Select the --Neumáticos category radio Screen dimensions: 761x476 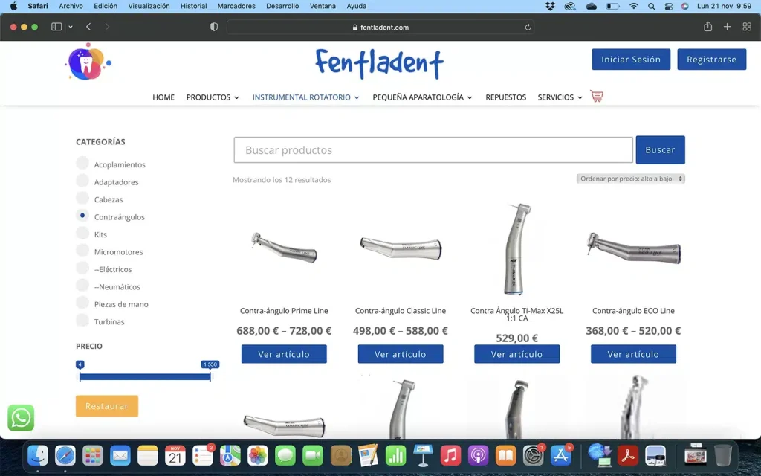pyautogui.click(x=82, y=285)
